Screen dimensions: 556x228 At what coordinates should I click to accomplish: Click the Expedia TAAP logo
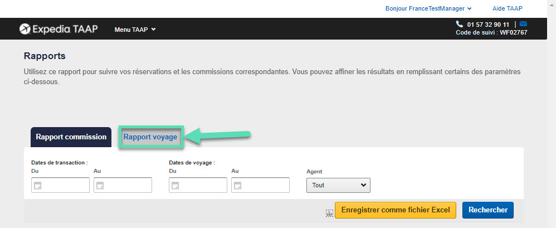(x=58, y=29)
